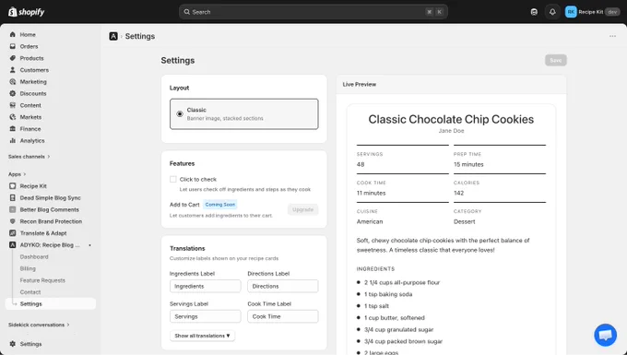Click the Finance bank icon

(13, 129)
